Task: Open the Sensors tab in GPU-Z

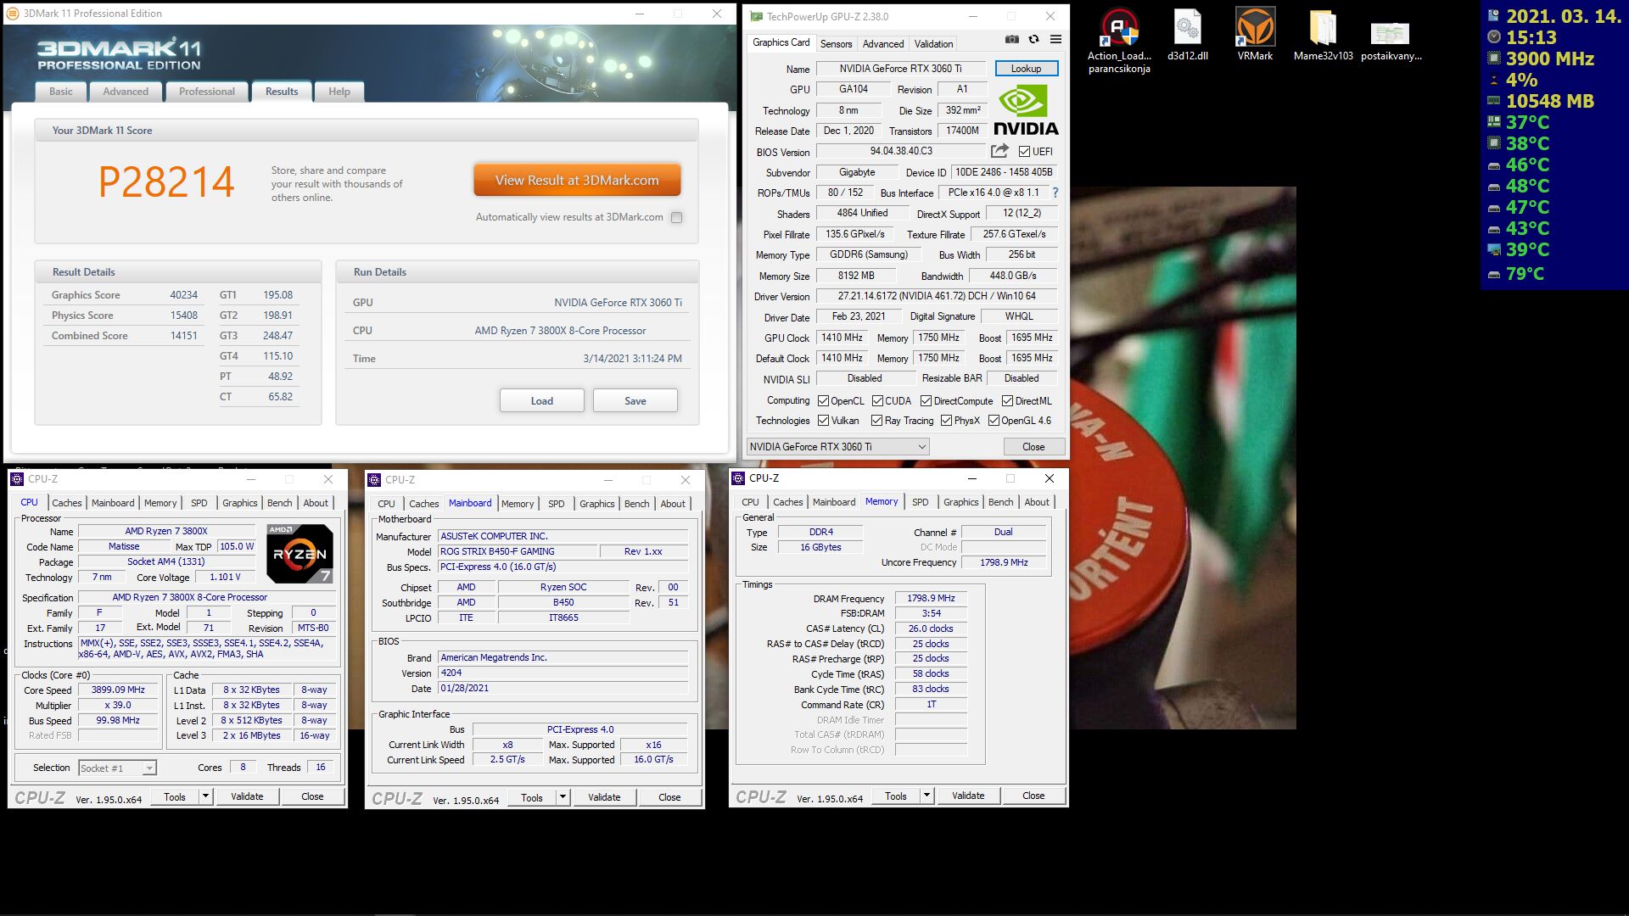Action: pyautogui.click(x=836, y=44)
